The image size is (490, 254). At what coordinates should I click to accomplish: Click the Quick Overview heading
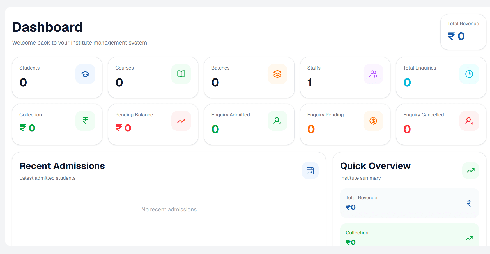[375, 166]
